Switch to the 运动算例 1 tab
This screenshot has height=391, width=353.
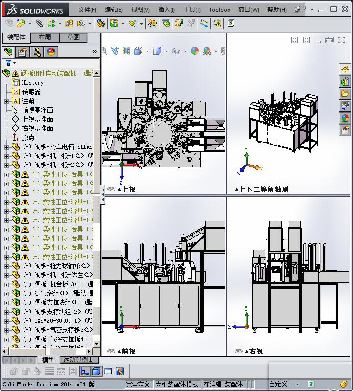click(x=80, y=360)
